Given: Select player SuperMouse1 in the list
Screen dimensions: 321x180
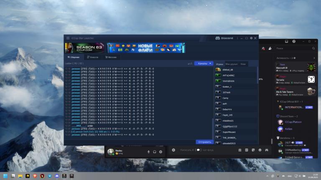Looking at the screenshot, I should (235, 132).
